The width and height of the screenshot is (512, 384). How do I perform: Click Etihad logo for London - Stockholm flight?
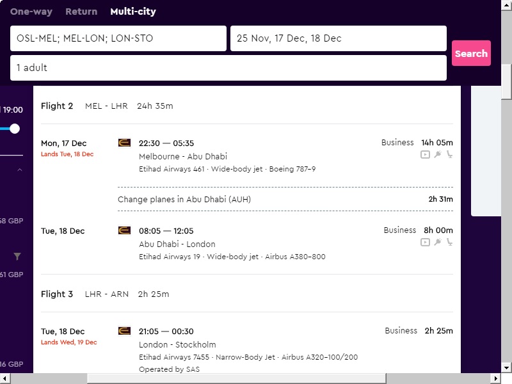124,331
